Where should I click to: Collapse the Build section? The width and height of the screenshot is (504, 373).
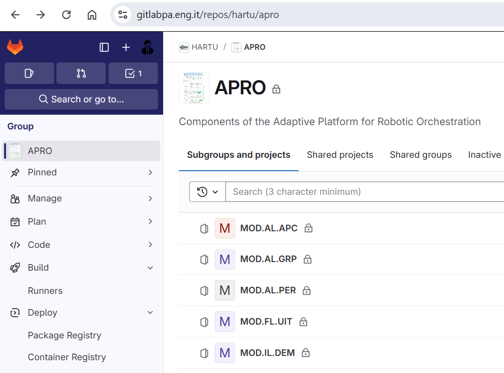(81, 268)
